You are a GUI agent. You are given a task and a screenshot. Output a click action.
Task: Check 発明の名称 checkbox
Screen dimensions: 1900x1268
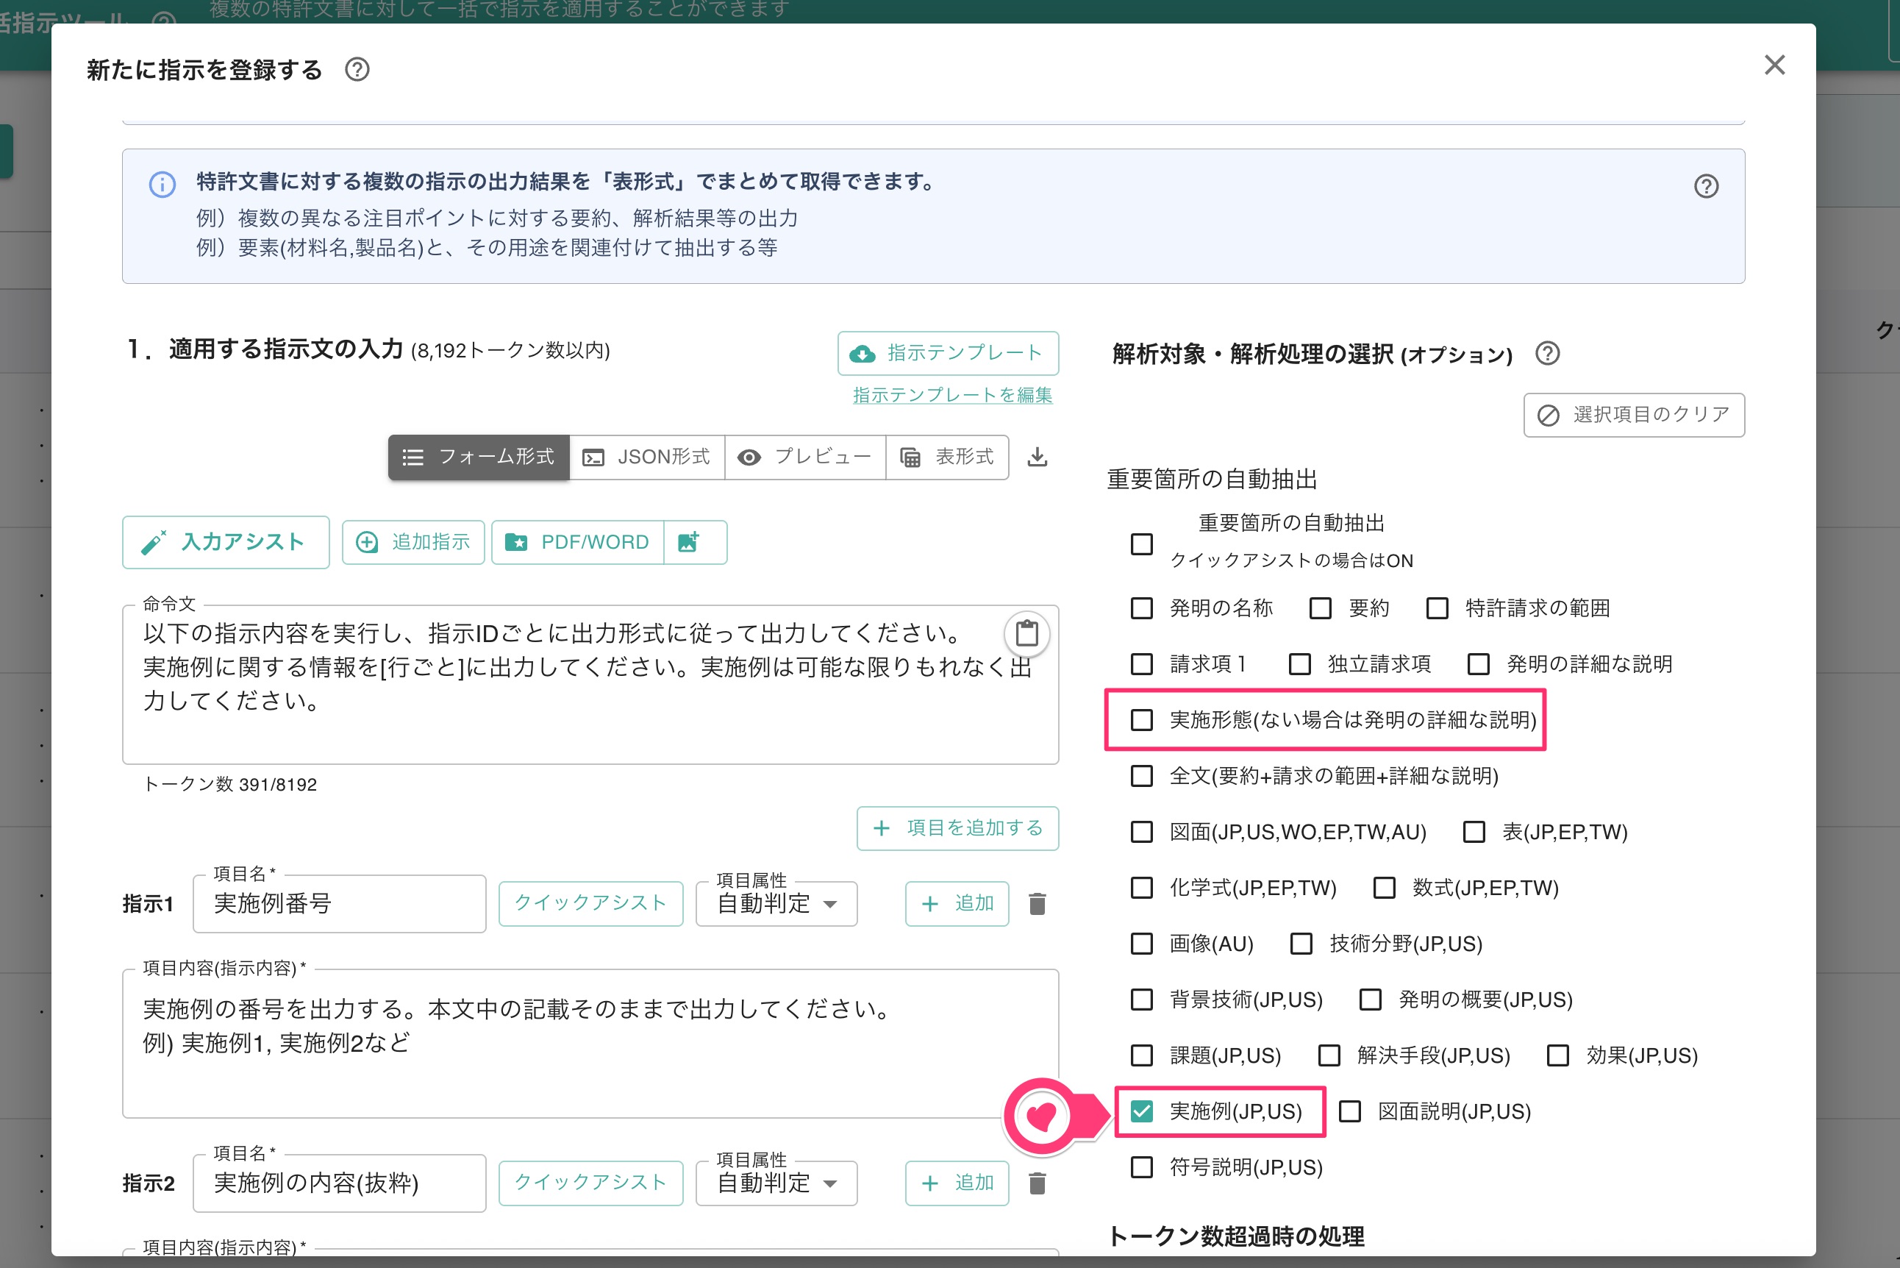(x=1140, y=608)
